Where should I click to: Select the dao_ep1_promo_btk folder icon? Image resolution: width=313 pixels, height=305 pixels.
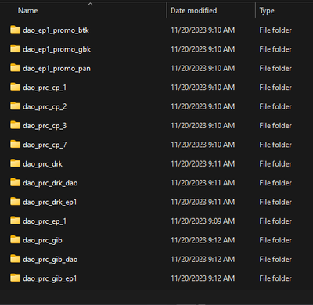(15, 30)
